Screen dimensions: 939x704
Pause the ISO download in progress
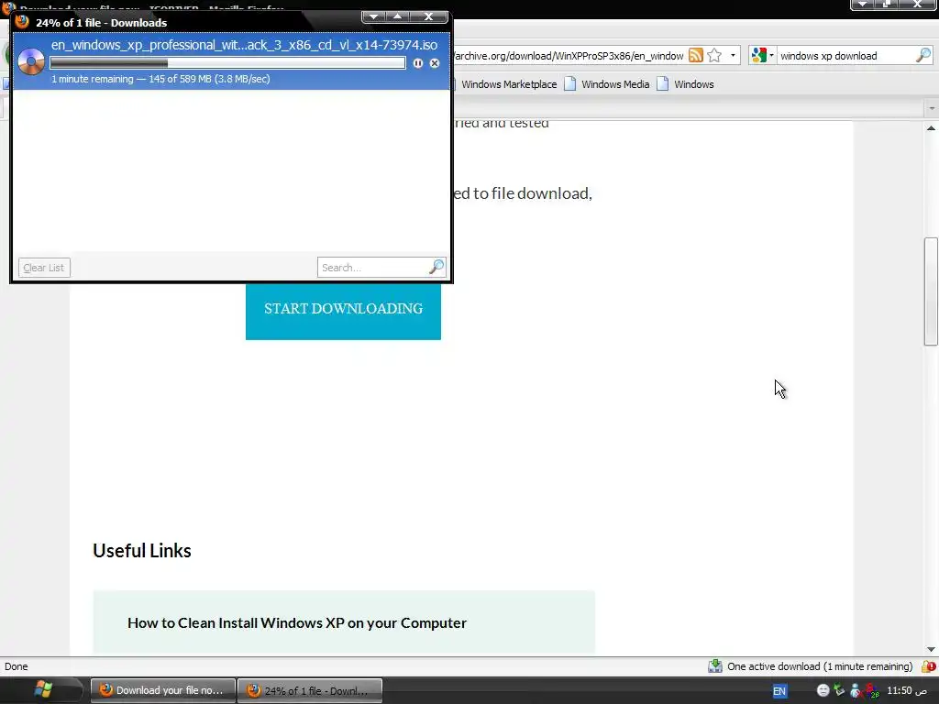[x=417, y=63]
